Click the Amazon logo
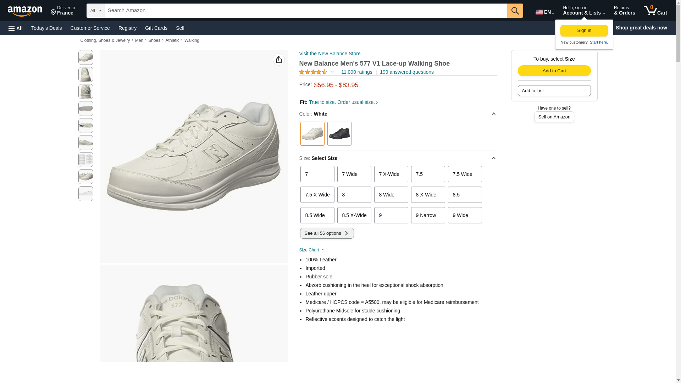The height and width of the screenshot is (383, 681). click(25, 11)
